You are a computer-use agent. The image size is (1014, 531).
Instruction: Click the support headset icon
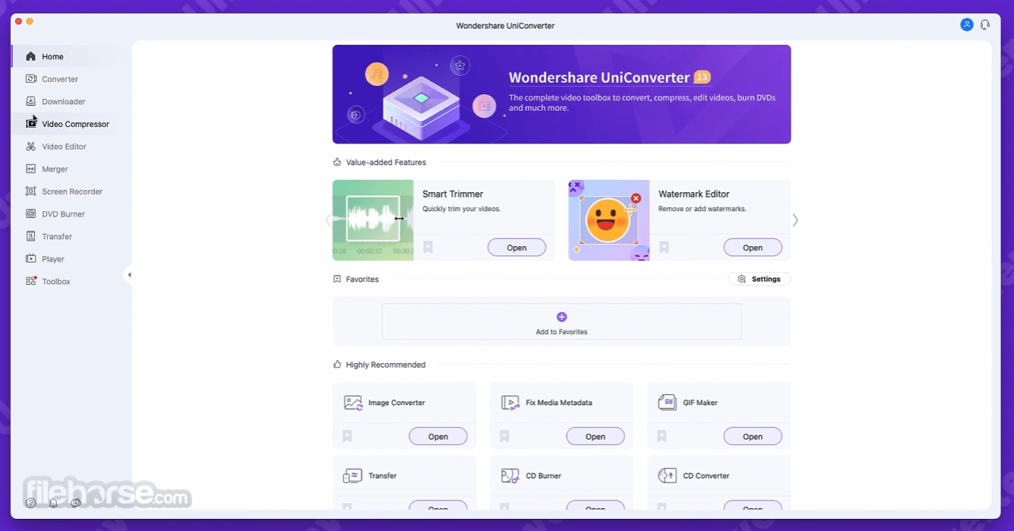click(x=985, y=24)
